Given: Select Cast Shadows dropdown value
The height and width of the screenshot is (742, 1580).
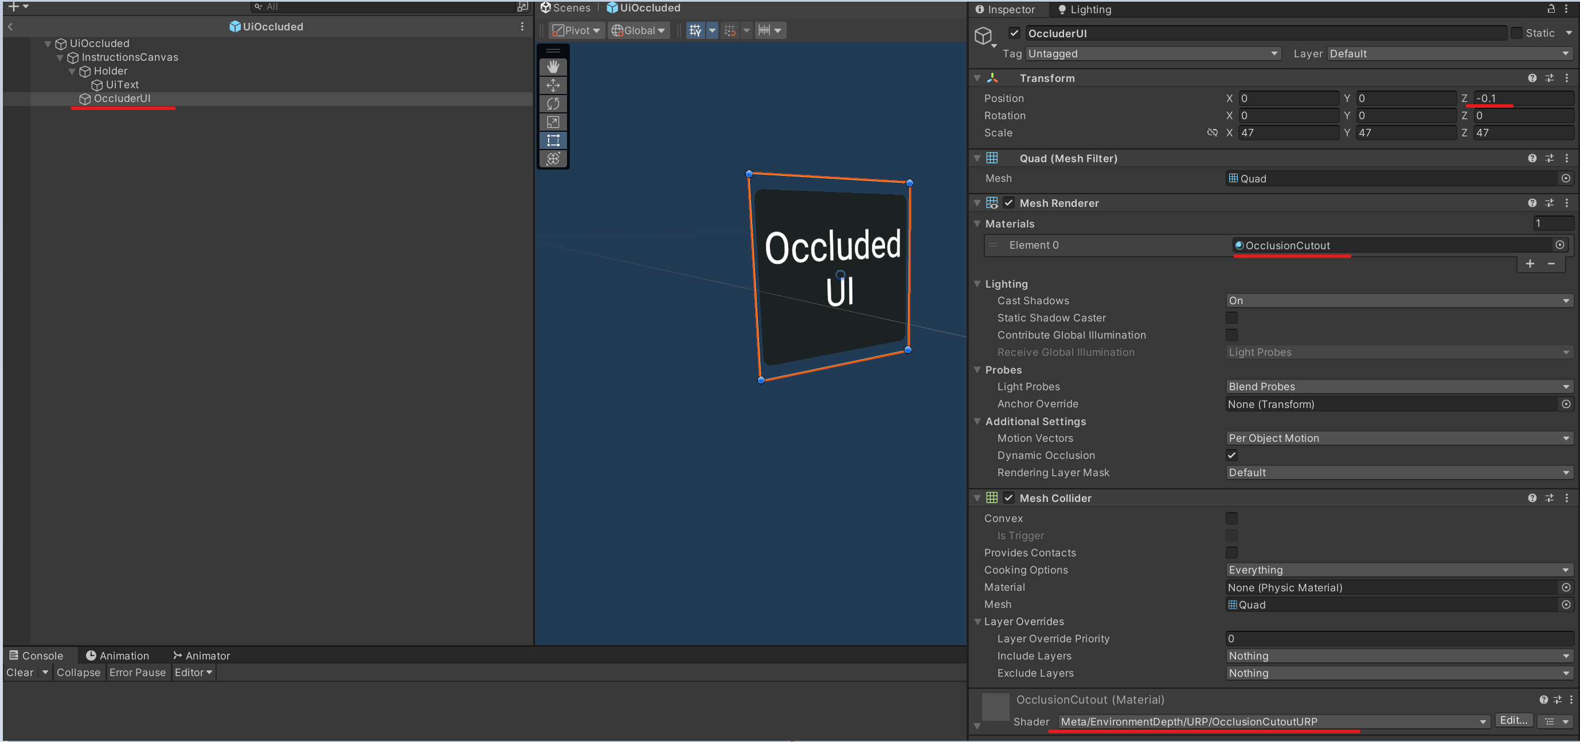Looking at the screenshot, I should (x=1395, y=300).
